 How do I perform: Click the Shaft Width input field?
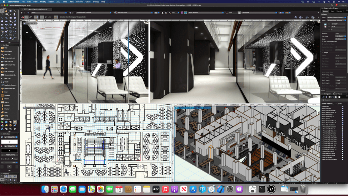click(340, 80)
